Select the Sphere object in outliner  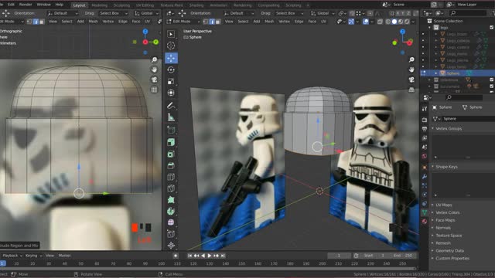[x=452, y=73]
